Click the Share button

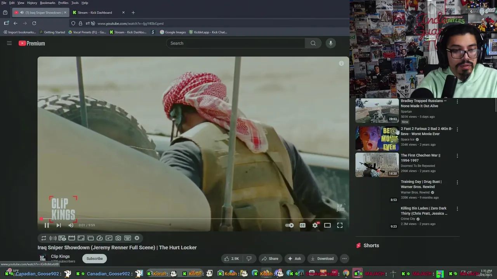[270, 258]
